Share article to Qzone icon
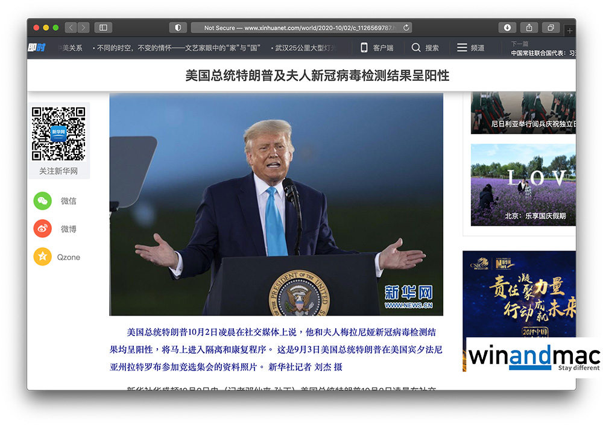 coord(43,257)
